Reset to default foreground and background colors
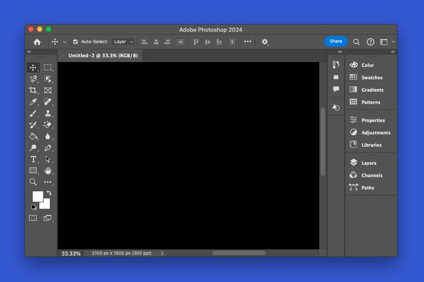Screen dimensions: 424x282 click(34, 207)
